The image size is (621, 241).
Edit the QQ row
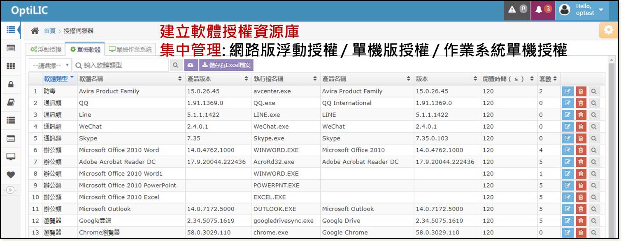[x=567, y=103]
